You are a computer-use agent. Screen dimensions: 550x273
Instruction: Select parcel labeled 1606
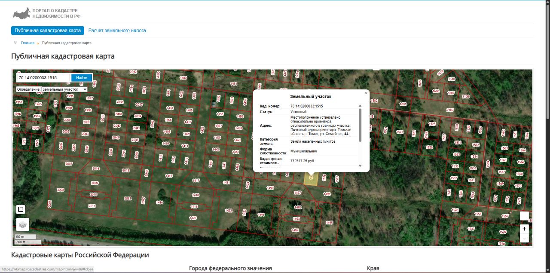(x=436, y=91)
